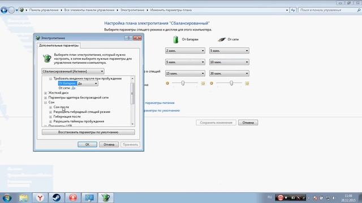The width and height of the screenshot is (362, 203).
Task: Go back with the Explorer back arrow
Action: pos(4,10)
